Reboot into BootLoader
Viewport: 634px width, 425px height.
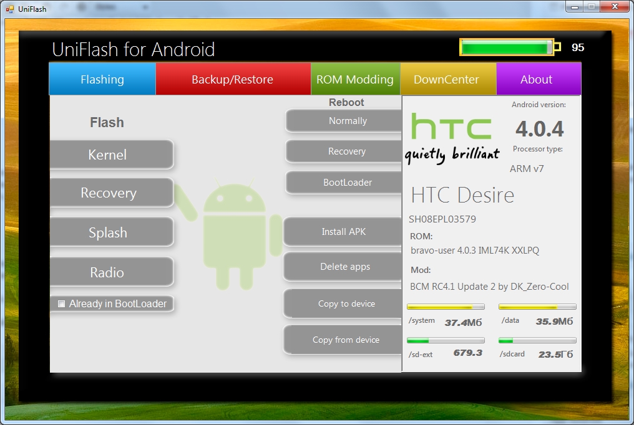tap(346, 183)
